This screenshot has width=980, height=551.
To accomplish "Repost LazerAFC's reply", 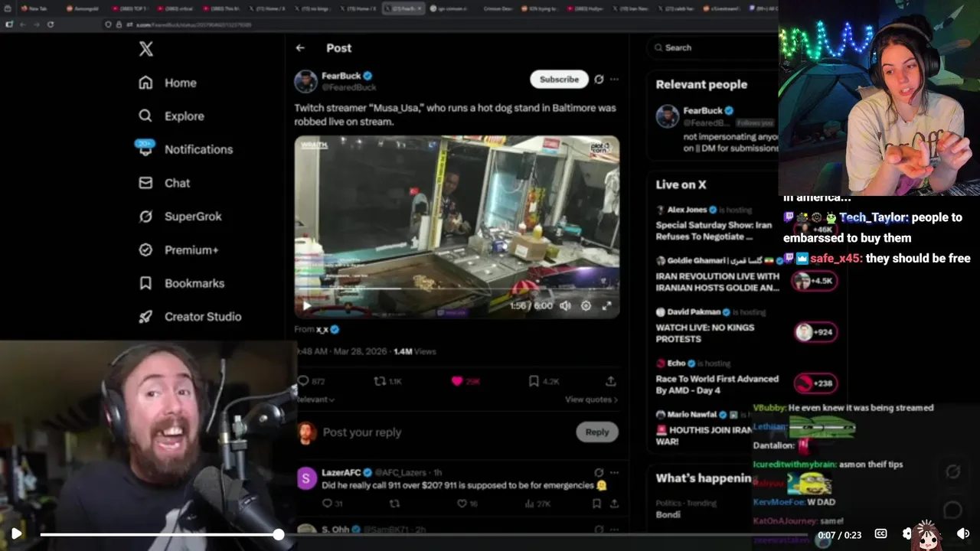I will [x=394, y=504].
